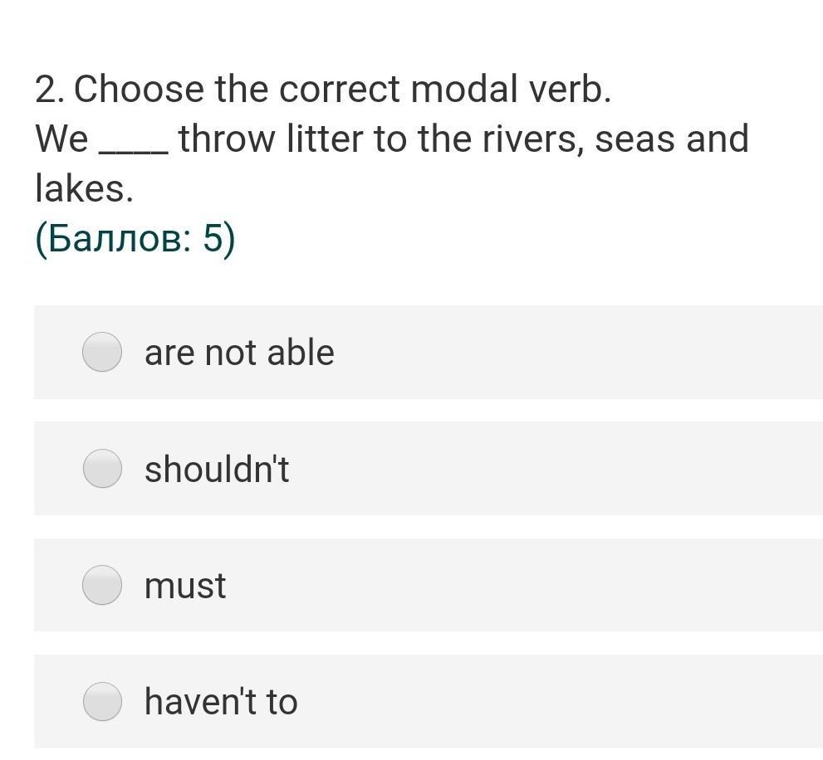Tap the "haven't to" answer text
The height and width of the screenshot is (760, 823).
[220, 701]
